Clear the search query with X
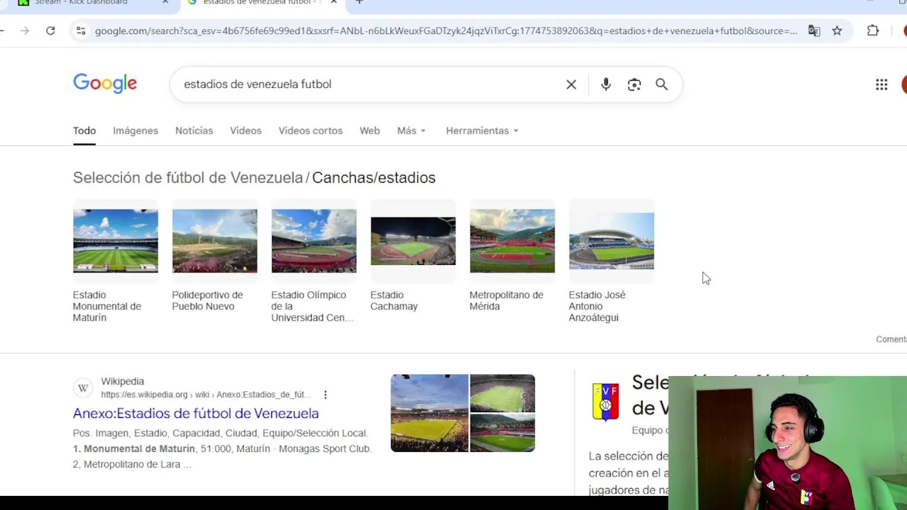The width and height of the screenshot is (907, 510). 571,84
